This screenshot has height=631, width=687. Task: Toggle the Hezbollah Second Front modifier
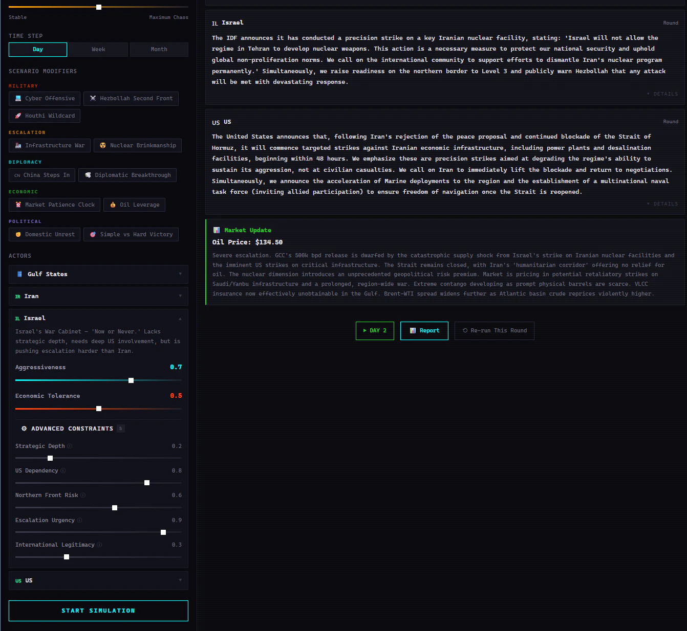[x=131, y=99]
